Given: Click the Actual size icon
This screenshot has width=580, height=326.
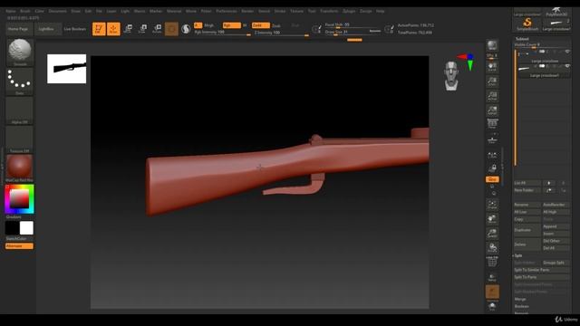Looking at the screenshot, I should tap(492, 96).
